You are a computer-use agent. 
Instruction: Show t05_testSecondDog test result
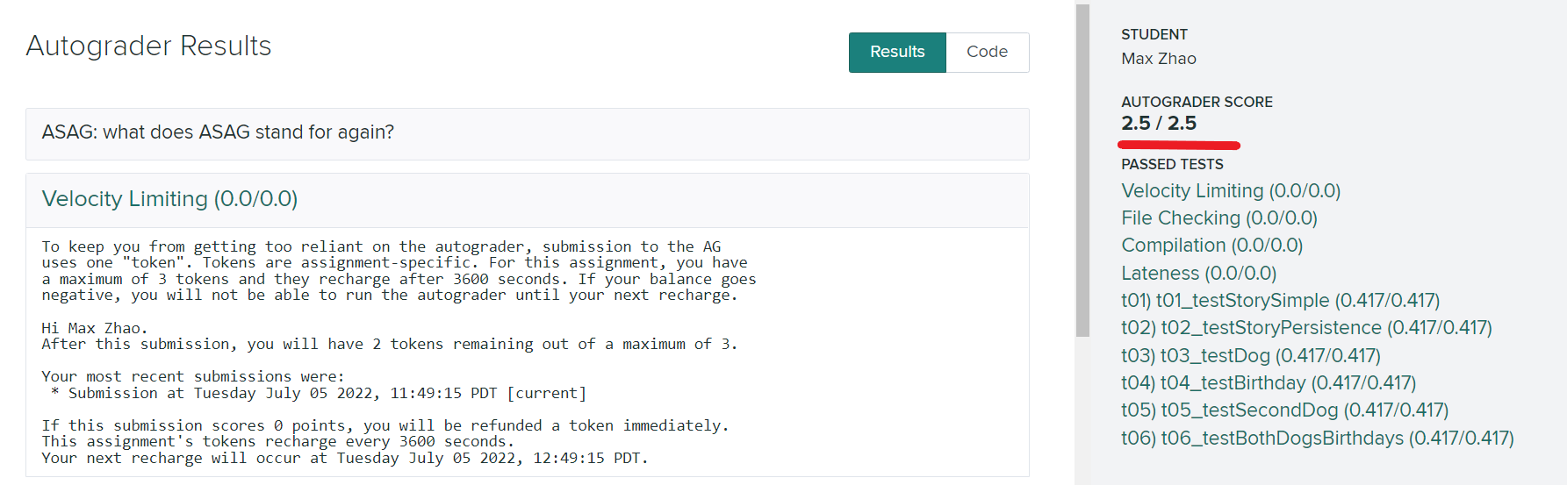click(x=1284, y=410)
